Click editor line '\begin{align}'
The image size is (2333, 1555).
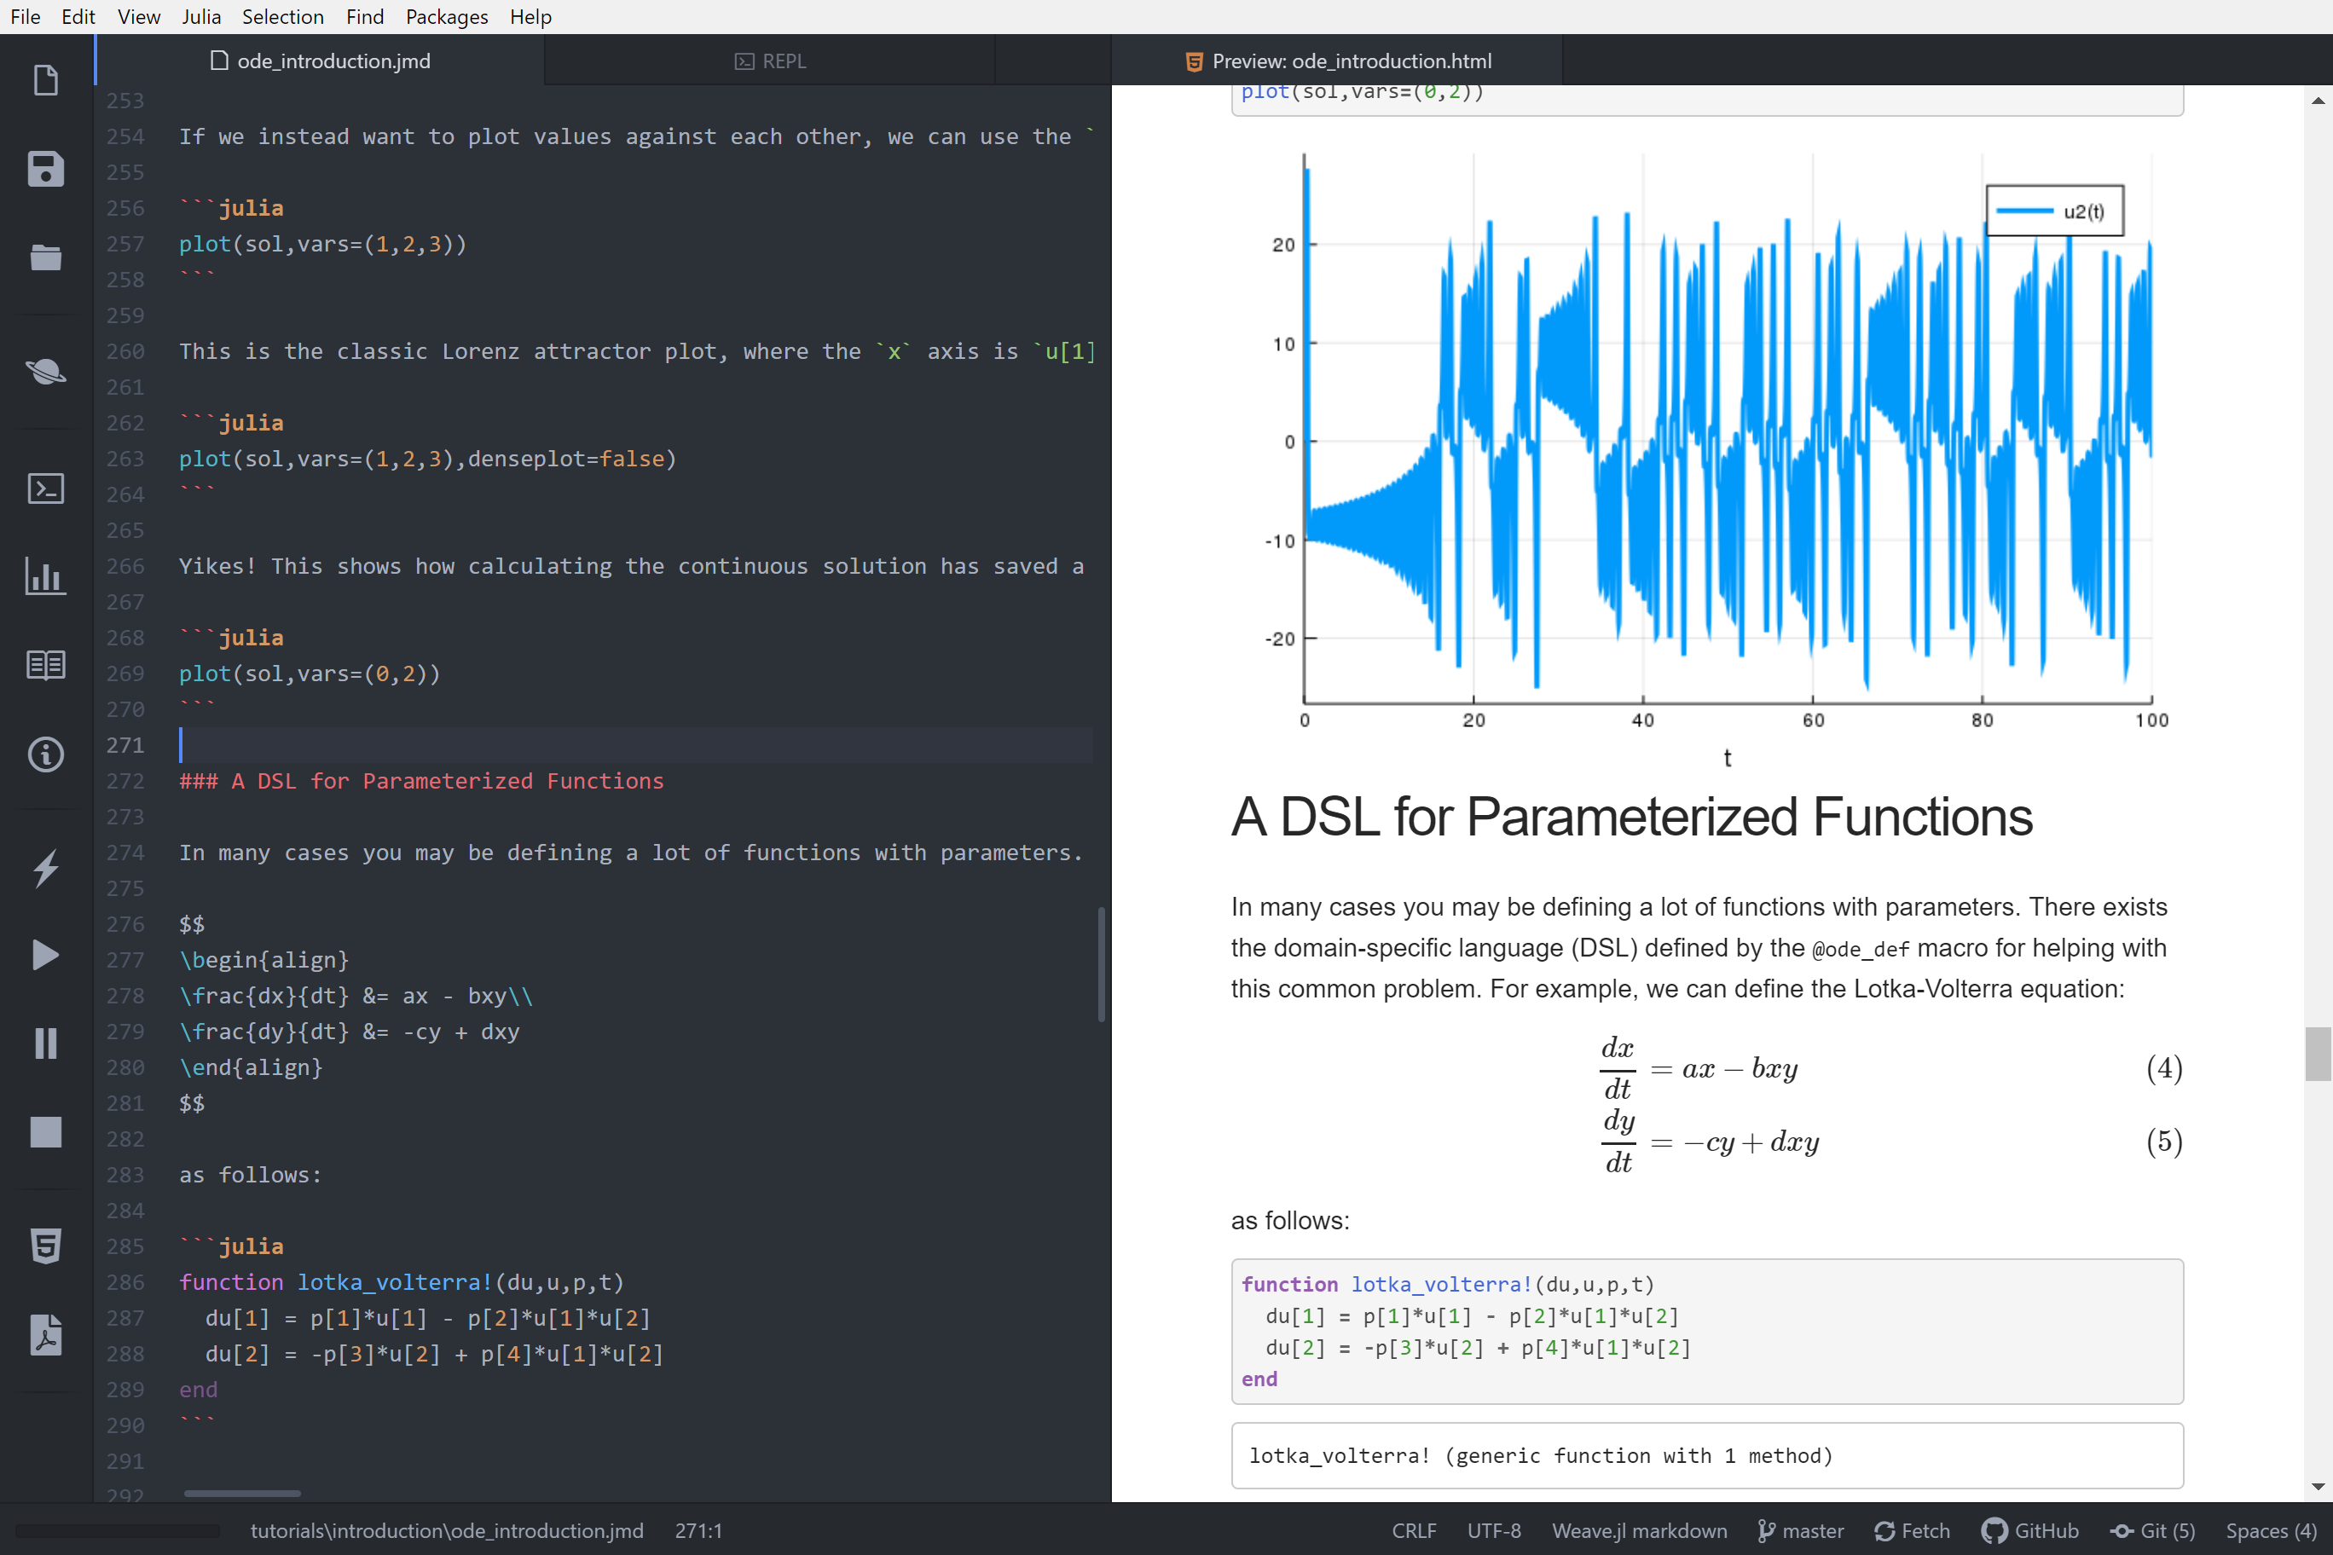(263, 960)
